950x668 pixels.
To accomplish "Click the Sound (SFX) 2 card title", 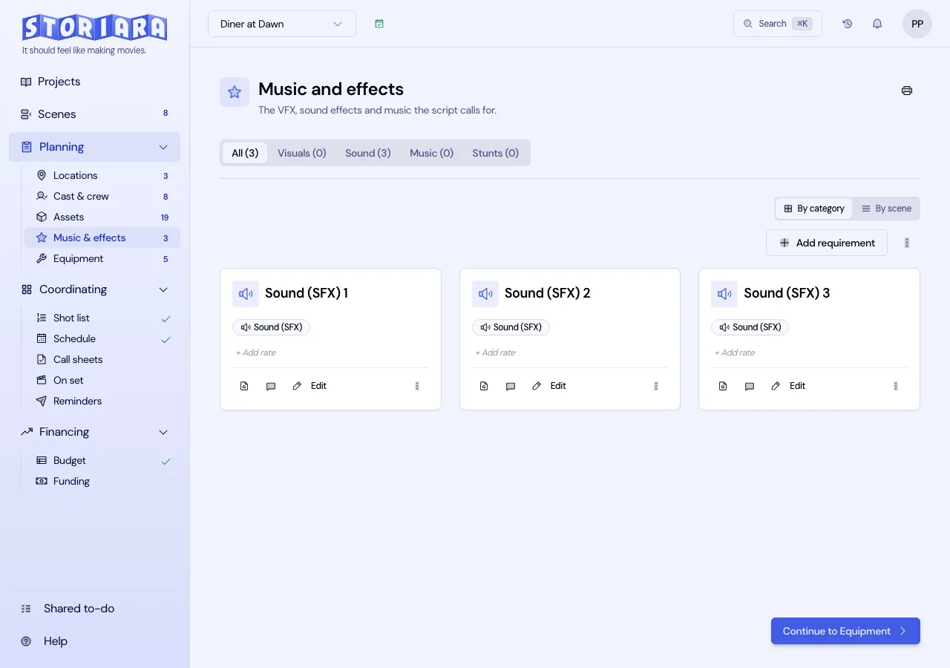I will point(548,293).
